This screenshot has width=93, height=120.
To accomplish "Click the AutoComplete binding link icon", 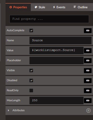I will (88, 30).
